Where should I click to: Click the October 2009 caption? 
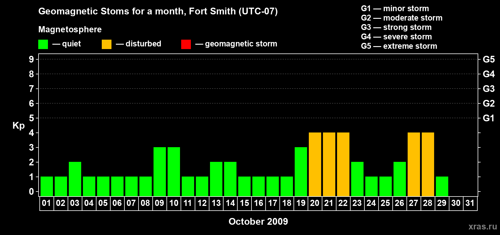(x=258, y=221)
